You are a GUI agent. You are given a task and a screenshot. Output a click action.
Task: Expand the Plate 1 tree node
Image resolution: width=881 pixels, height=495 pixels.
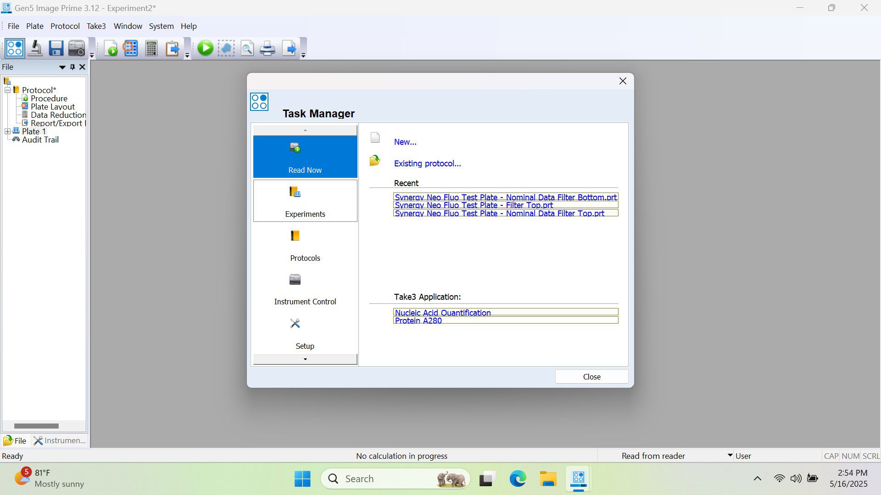tap(7, 132)
